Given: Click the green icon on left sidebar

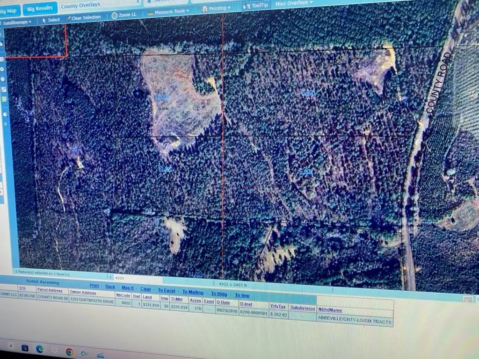Looking at the screenshot, I should [4, 99].
